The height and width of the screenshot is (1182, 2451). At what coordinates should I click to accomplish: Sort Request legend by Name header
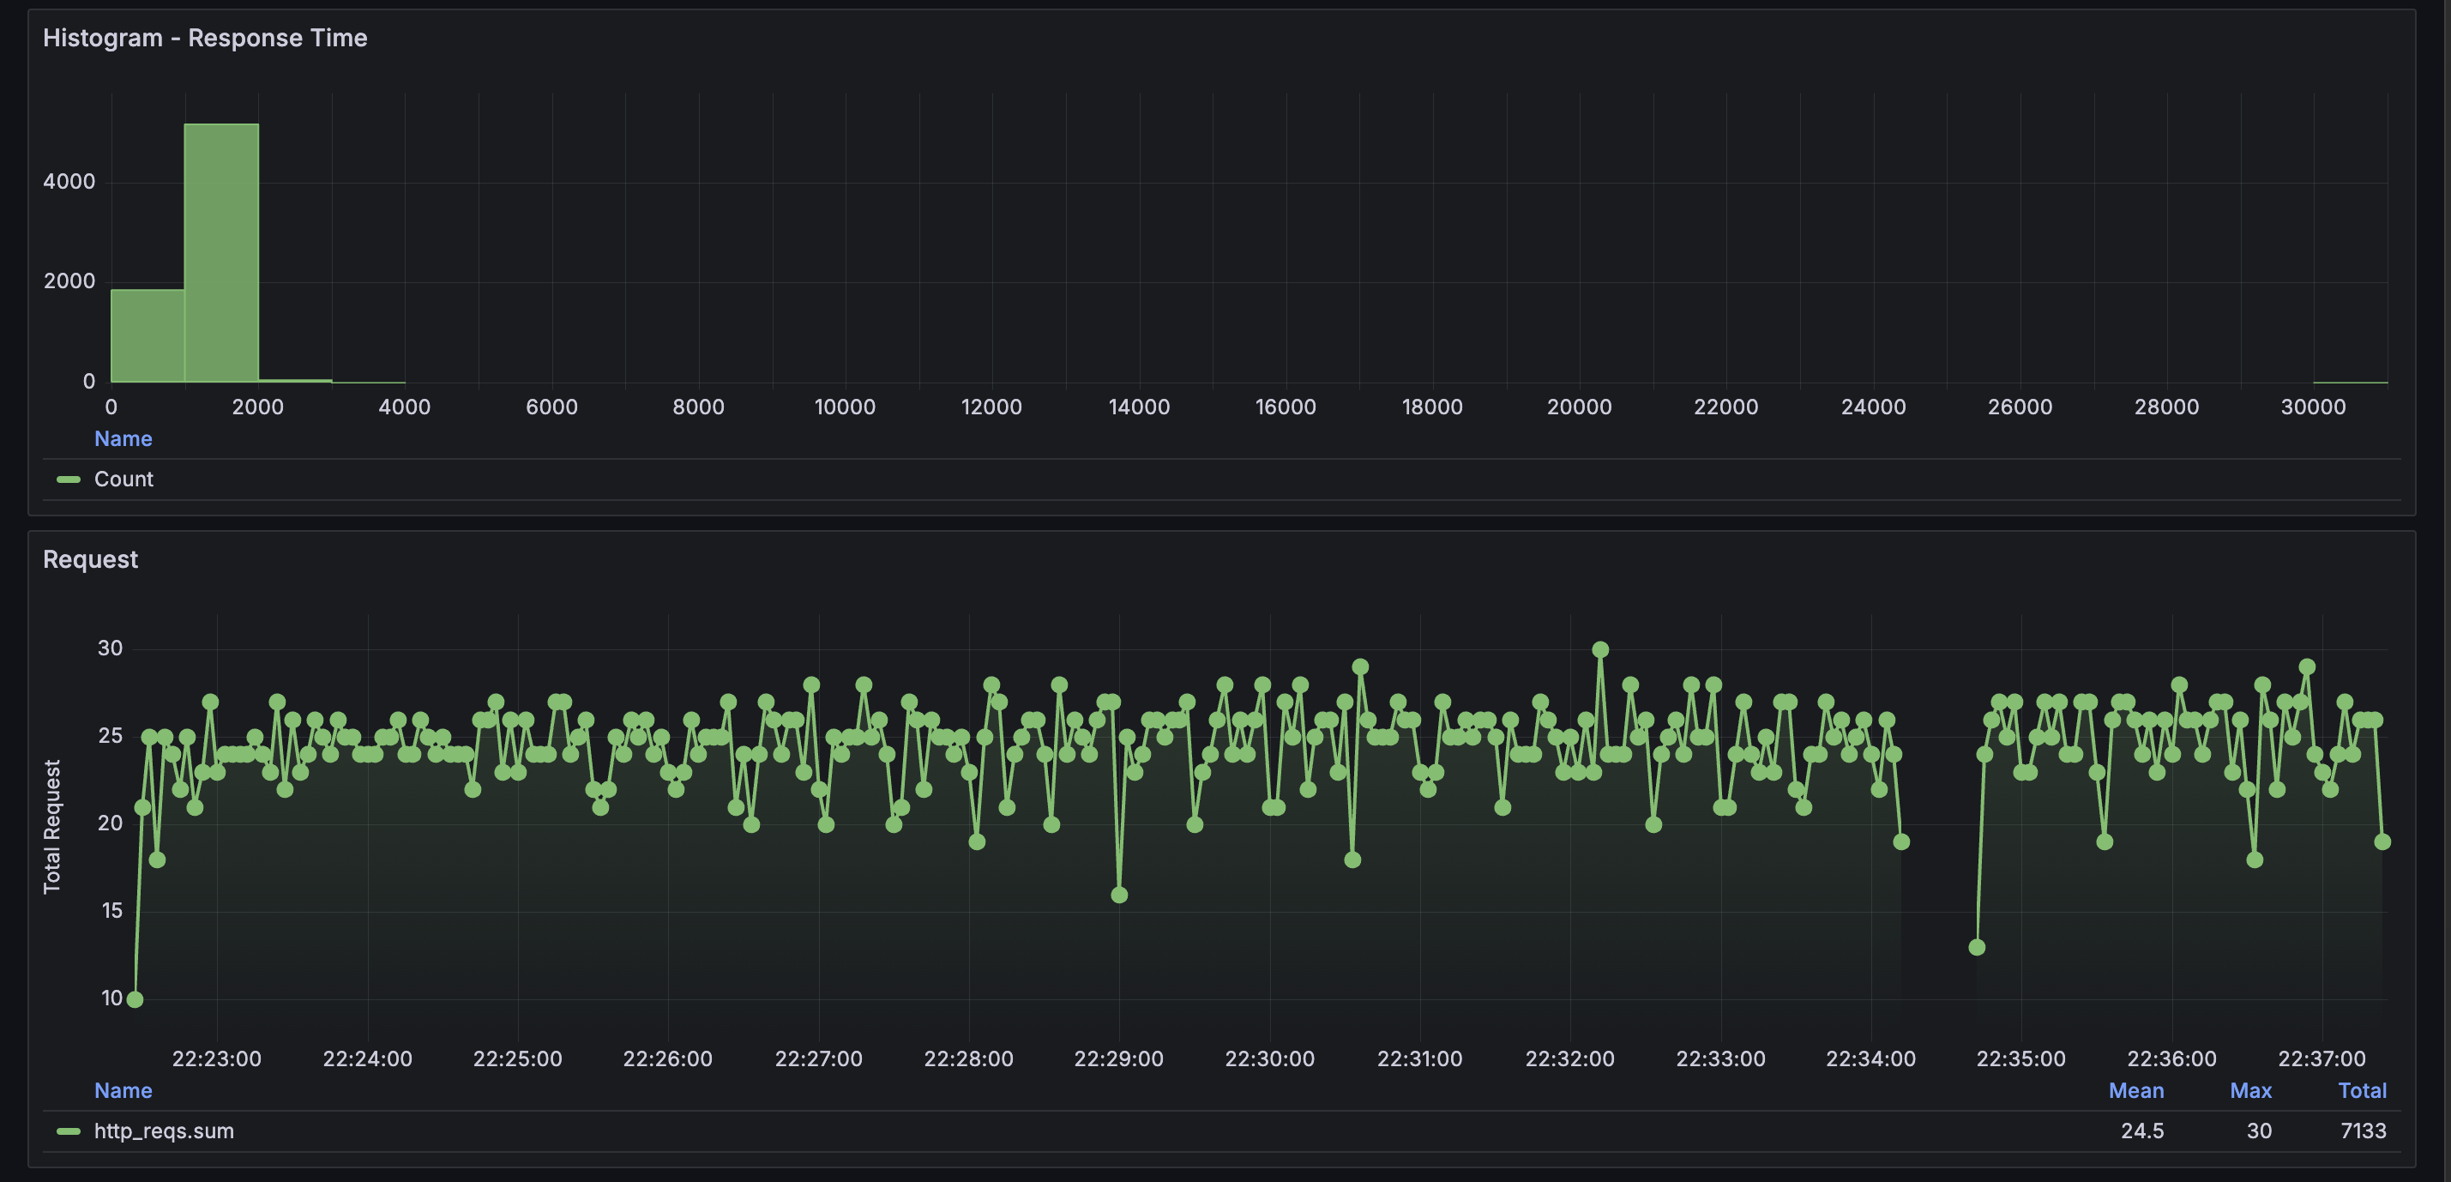tap(123, 1090)
